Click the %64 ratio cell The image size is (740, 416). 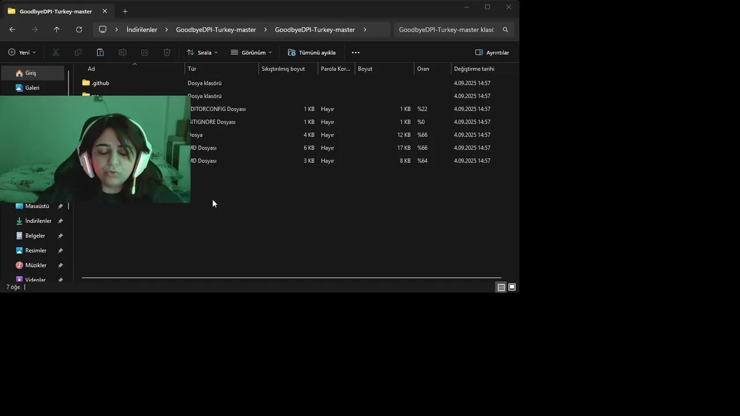422,161
